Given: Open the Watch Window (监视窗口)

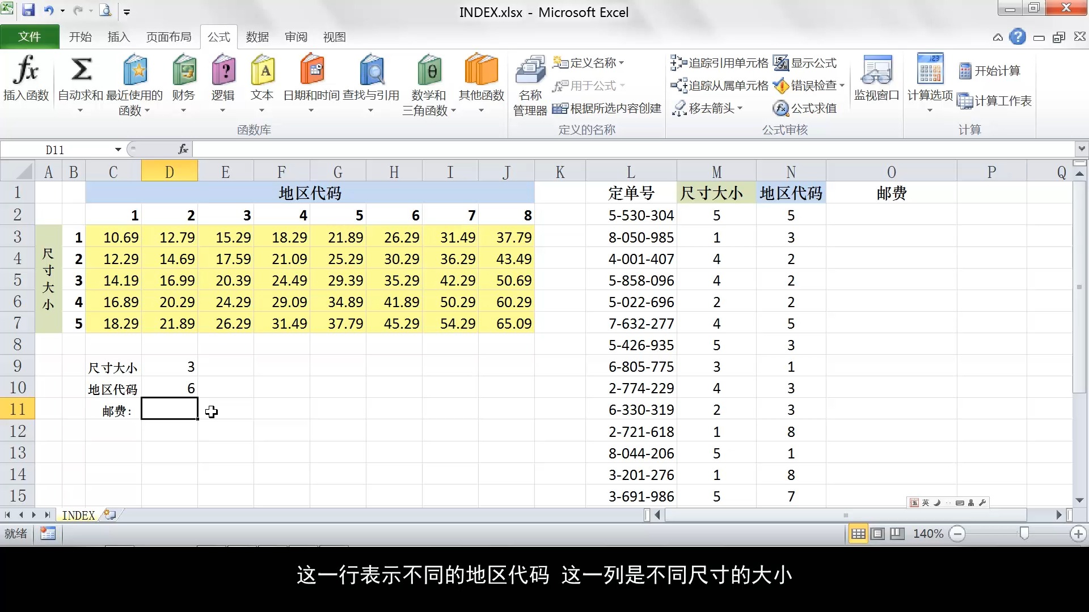Looking at the screenshot, I should pos(876,79).
